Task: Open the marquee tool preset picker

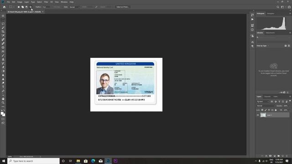Action: tap(11, 7)
